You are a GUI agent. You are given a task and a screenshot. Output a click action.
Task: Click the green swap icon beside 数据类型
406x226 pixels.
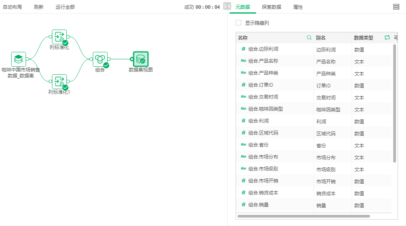click(387, 38)
